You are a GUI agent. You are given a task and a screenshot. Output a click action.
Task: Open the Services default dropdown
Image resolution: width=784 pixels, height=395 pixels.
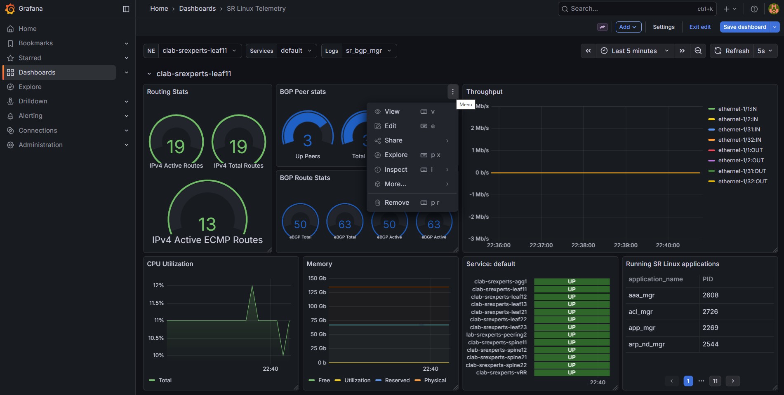(x=297, y=51)
